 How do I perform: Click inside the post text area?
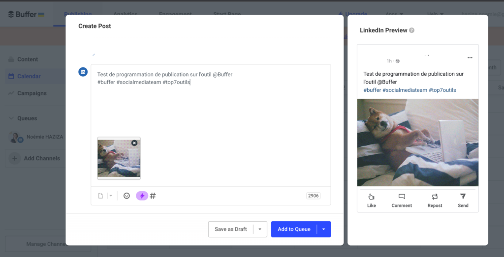(211, 108)
